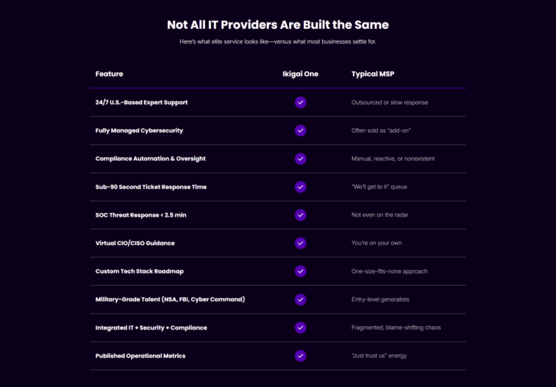Click checkmark for Published Operational Metrics
The image size is (556, 387).
(x=300, y=356)
